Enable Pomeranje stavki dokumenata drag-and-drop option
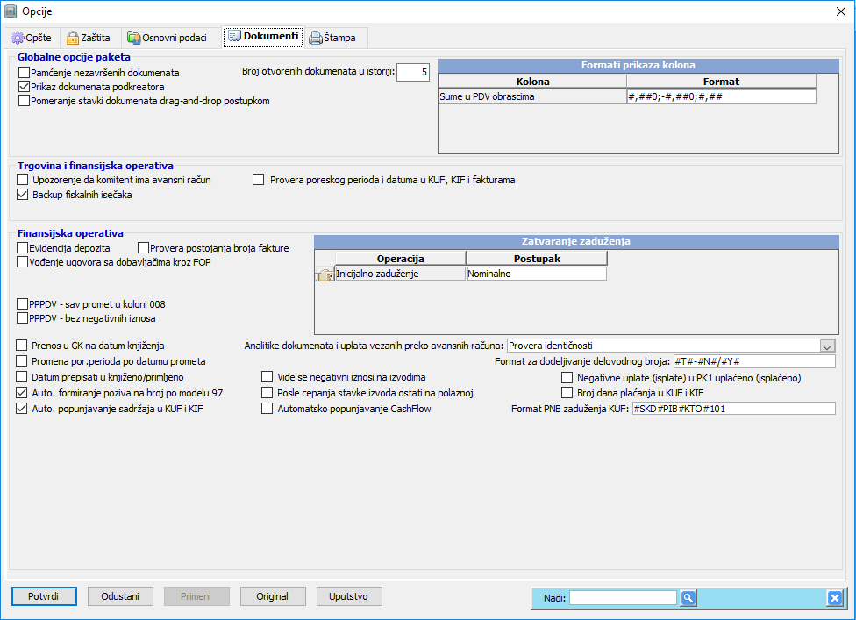 coord(24,101)
